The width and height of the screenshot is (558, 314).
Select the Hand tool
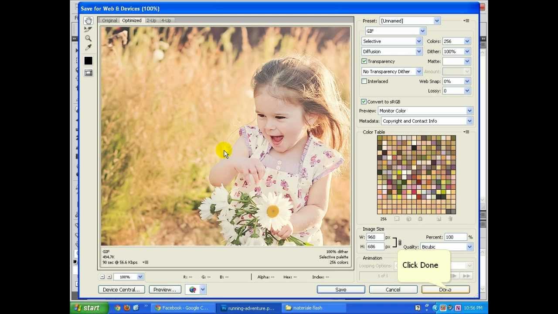point(88,20)
